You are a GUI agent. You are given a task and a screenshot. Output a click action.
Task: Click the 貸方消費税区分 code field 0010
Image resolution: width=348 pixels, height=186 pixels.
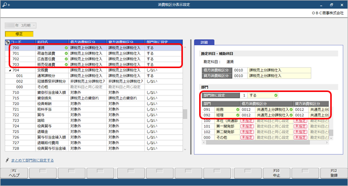(x=240, y=76)
